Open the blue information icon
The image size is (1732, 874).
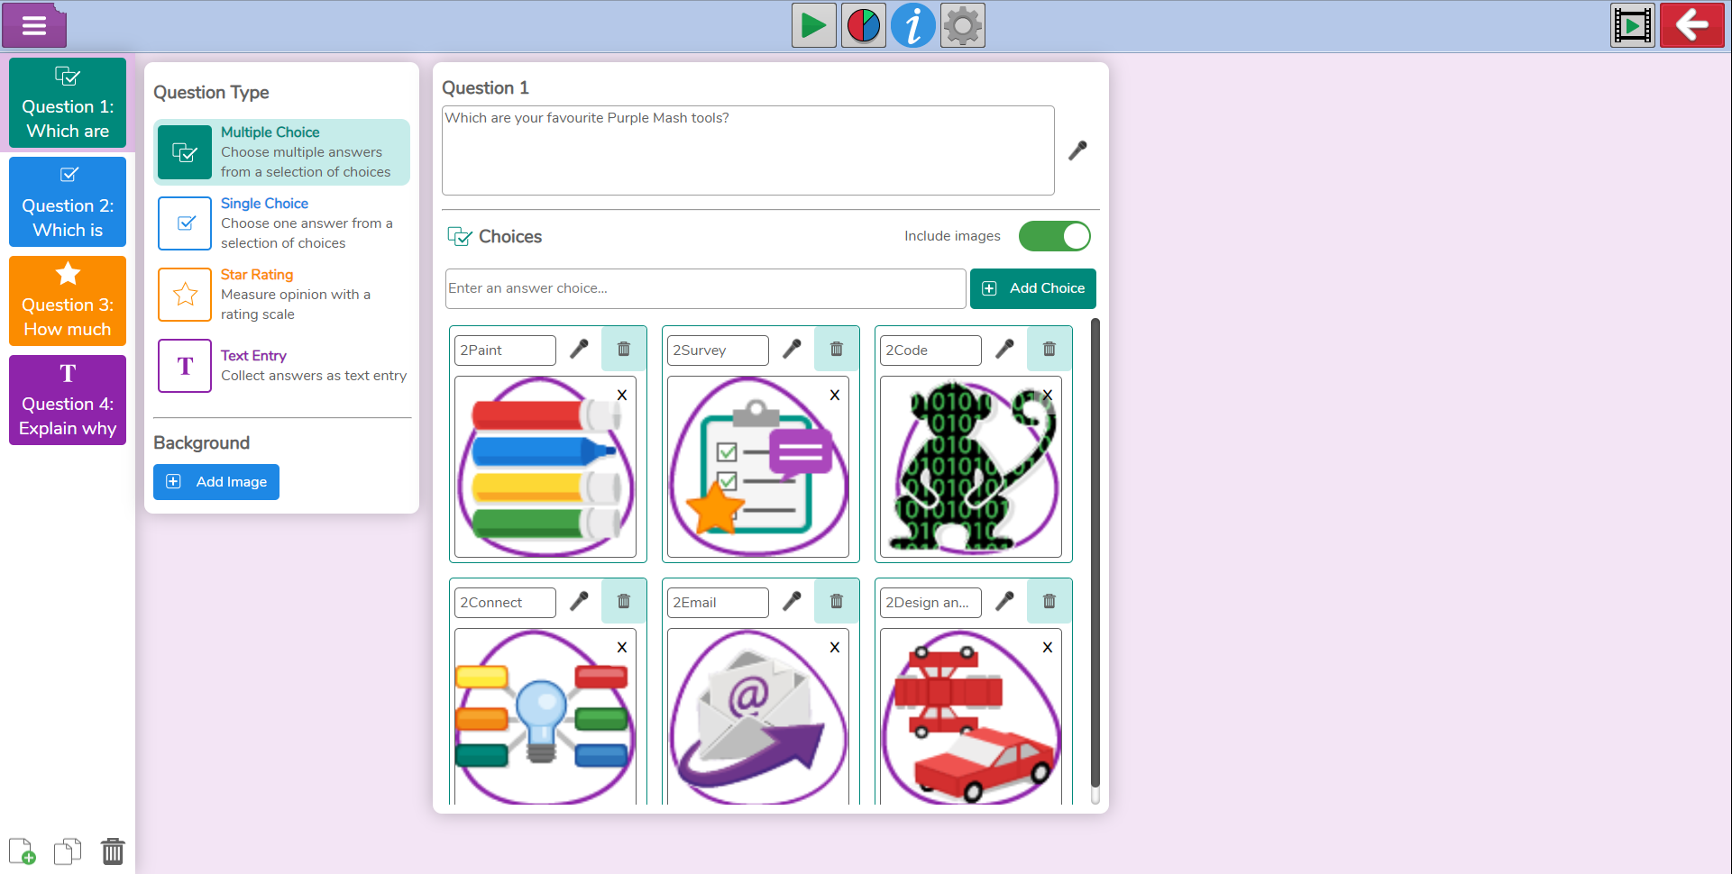point(912,25)
